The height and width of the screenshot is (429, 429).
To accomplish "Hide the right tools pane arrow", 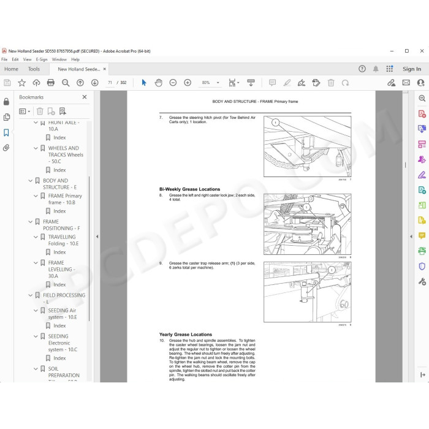I will [411, 237].
